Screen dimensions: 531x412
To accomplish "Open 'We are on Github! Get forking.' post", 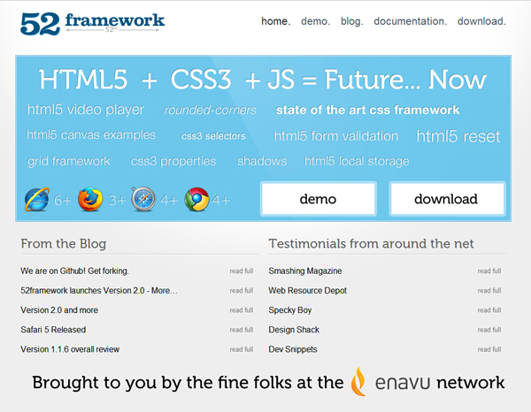I will (x=74, y=271).
